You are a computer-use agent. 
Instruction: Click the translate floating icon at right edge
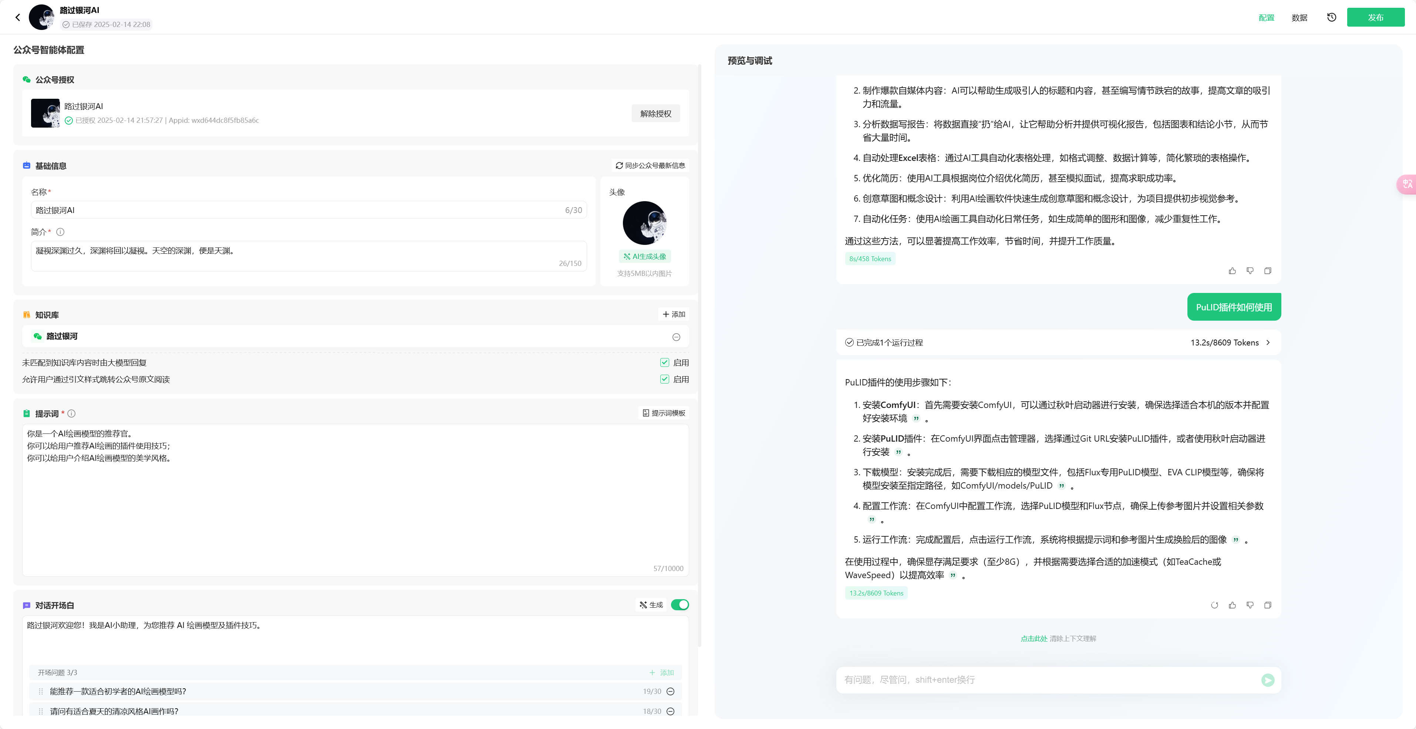1407,183
